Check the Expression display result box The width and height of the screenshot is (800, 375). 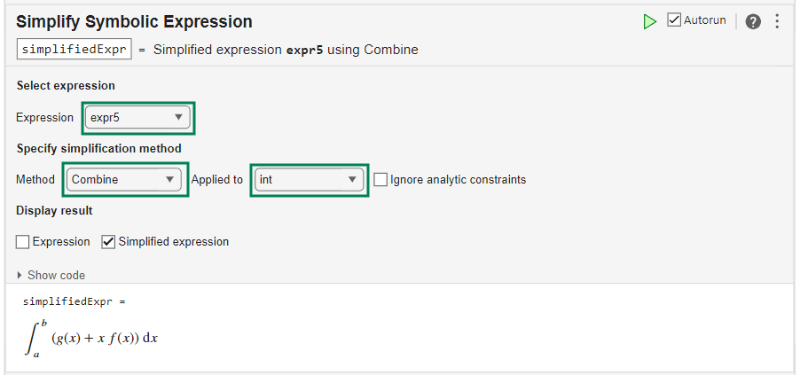click(x=22, y=242)
